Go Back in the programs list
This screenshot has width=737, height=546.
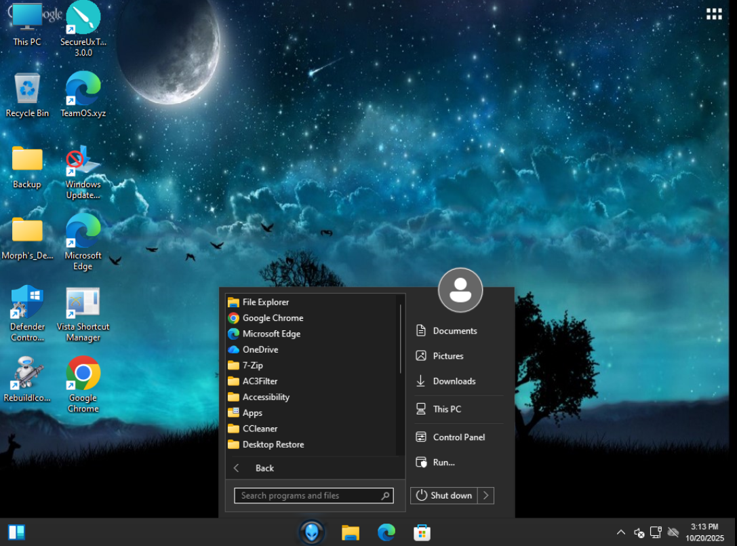pos(264,468)
